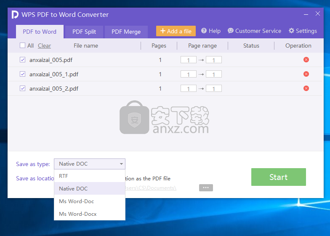This screenshot has height=236, width=330.
Task: Select the file name anxaizai_005_2.pdf
Action: point(54,88)
